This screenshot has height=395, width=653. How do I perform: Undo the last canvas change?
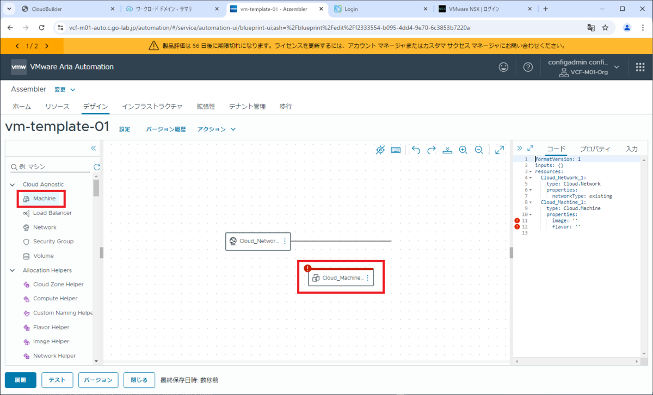pos(416,150)
